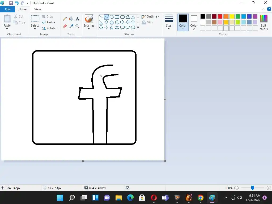Expand the Rotate dropdown menu
Viewport: 272px width, 204px height.
(x=57, y=28)
